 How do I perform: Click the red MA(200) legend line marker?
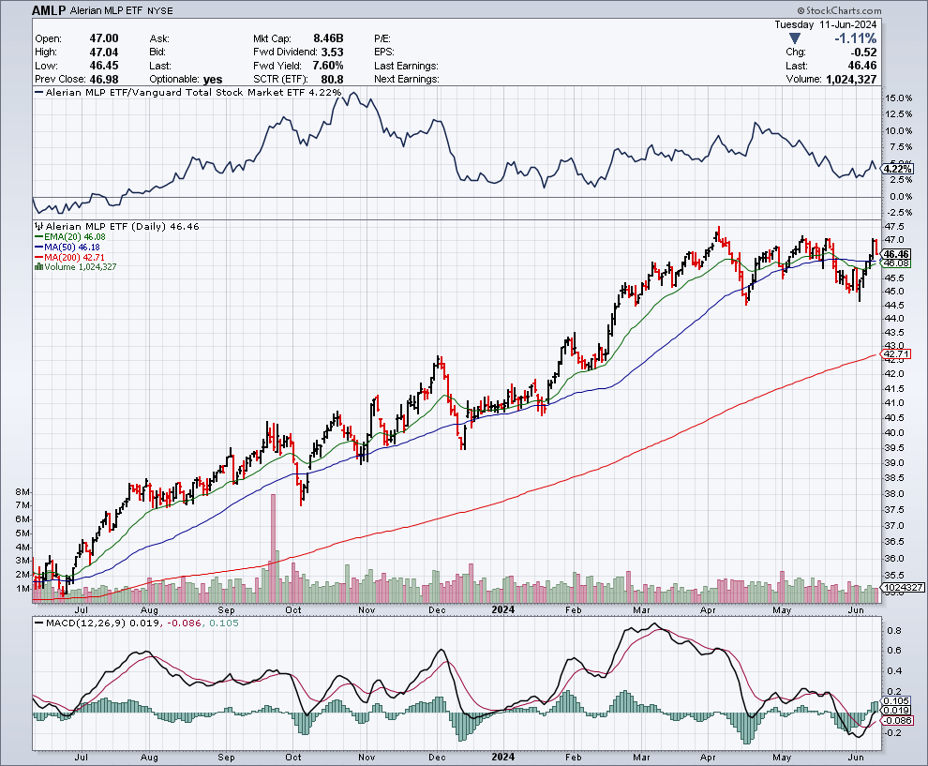click(x=39, y=257)
